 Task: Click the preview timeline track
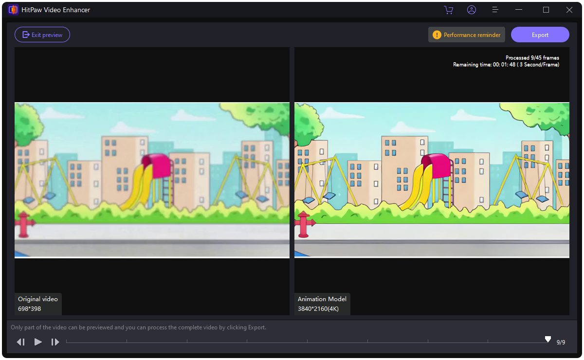(x=307, y=342)
